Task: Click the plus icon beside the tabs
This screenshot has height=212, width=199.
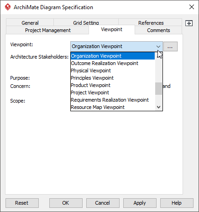Action: coord(189,23)
